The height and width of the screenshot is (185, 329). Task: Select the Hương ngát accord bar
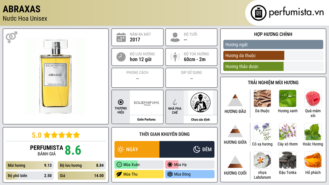(273, 44)
